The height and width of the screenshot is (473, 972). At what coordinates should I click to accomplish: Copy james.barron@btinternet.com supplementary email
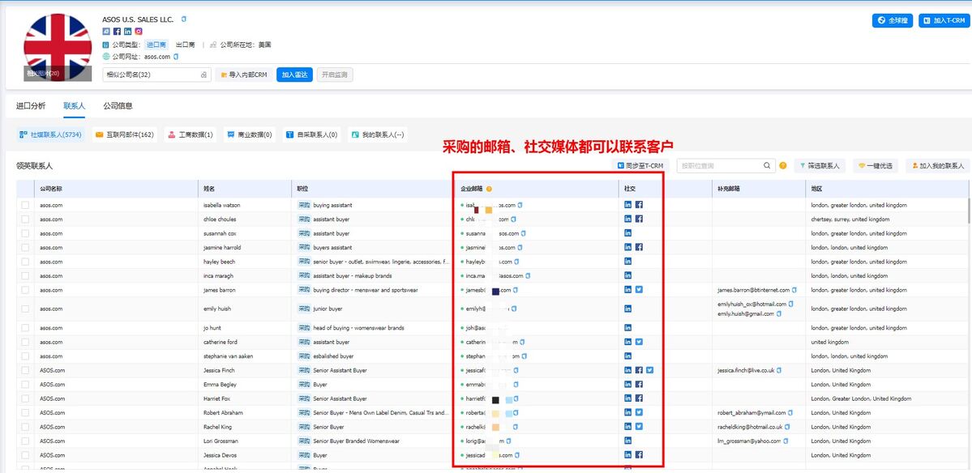coord(794,290)
